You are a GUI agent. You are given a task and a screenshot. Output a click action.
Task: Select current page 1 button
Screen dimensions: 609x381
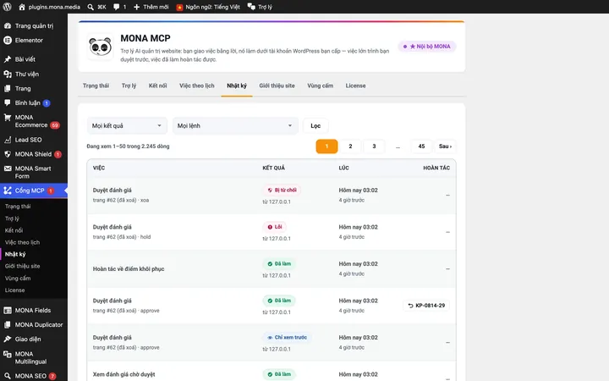326,146
